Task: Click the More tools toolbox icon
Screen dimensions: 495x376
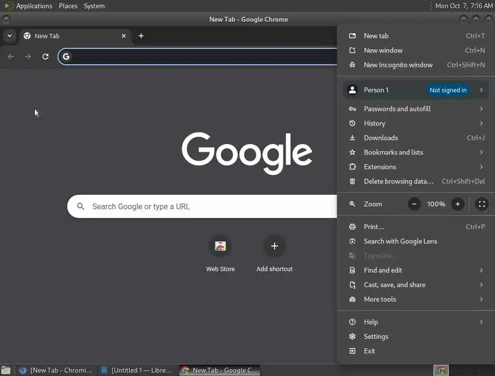Action: (x=352, y=299)
